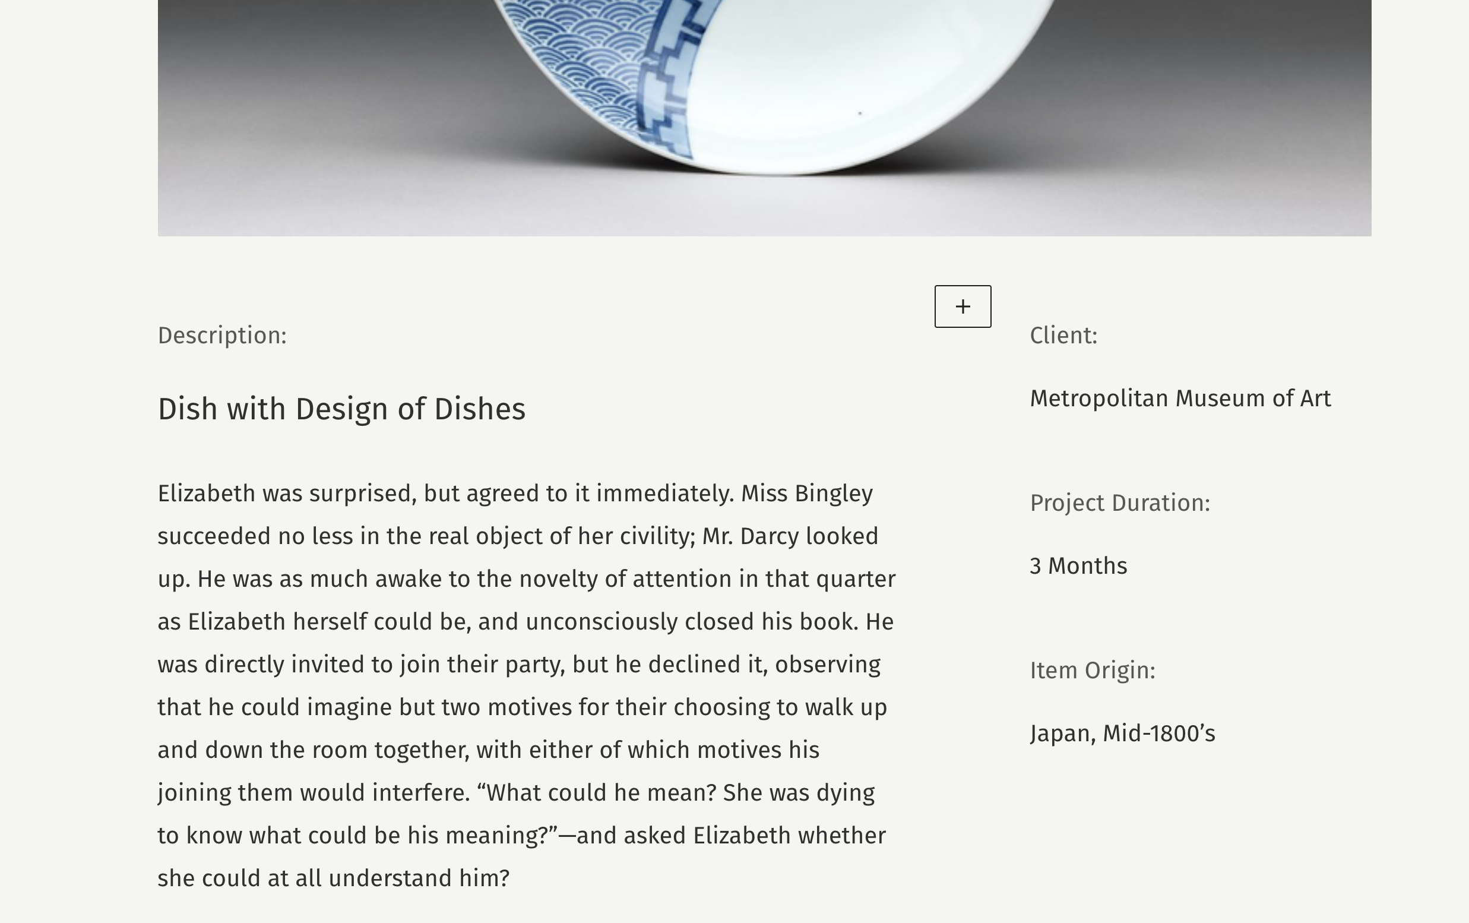
Task: Click the 'Project Duration:' label
Action: coord(1121,502)
